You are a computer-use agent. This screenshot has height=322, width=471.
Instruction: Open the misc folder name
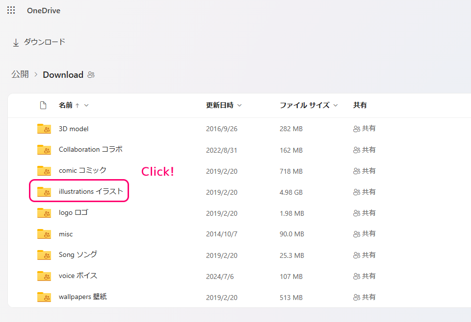click(66, 234)
